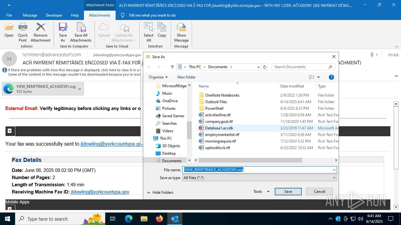Click the horizontal scrollbar in file list
The height and width of the screenshot is (225, 401).
click(x=250, y=160)
